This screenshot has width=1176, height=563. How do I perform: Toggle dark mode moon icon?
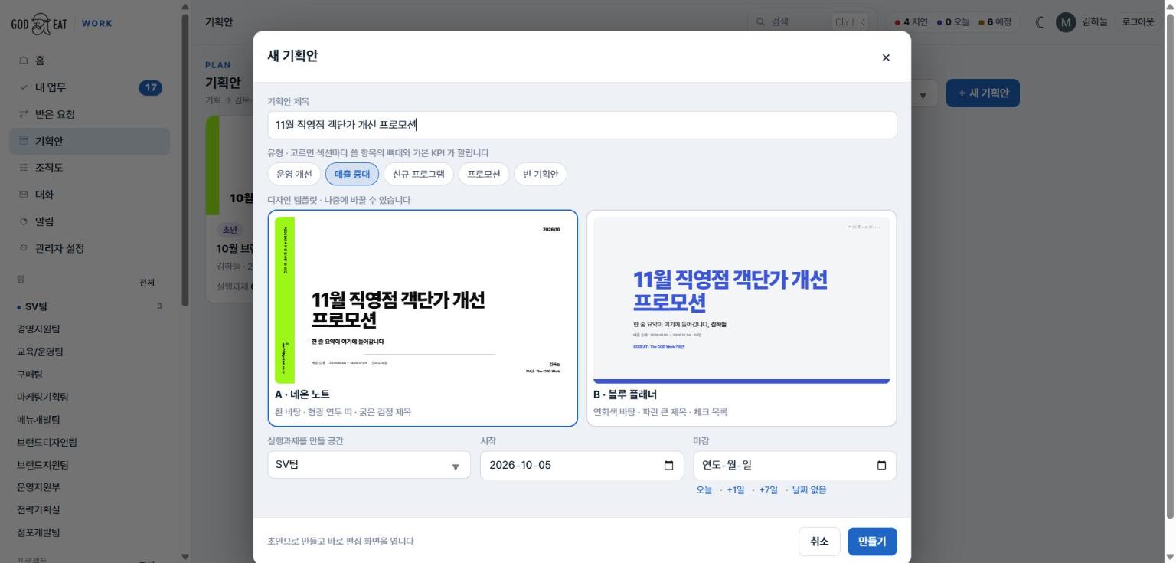click(1040, 22)
